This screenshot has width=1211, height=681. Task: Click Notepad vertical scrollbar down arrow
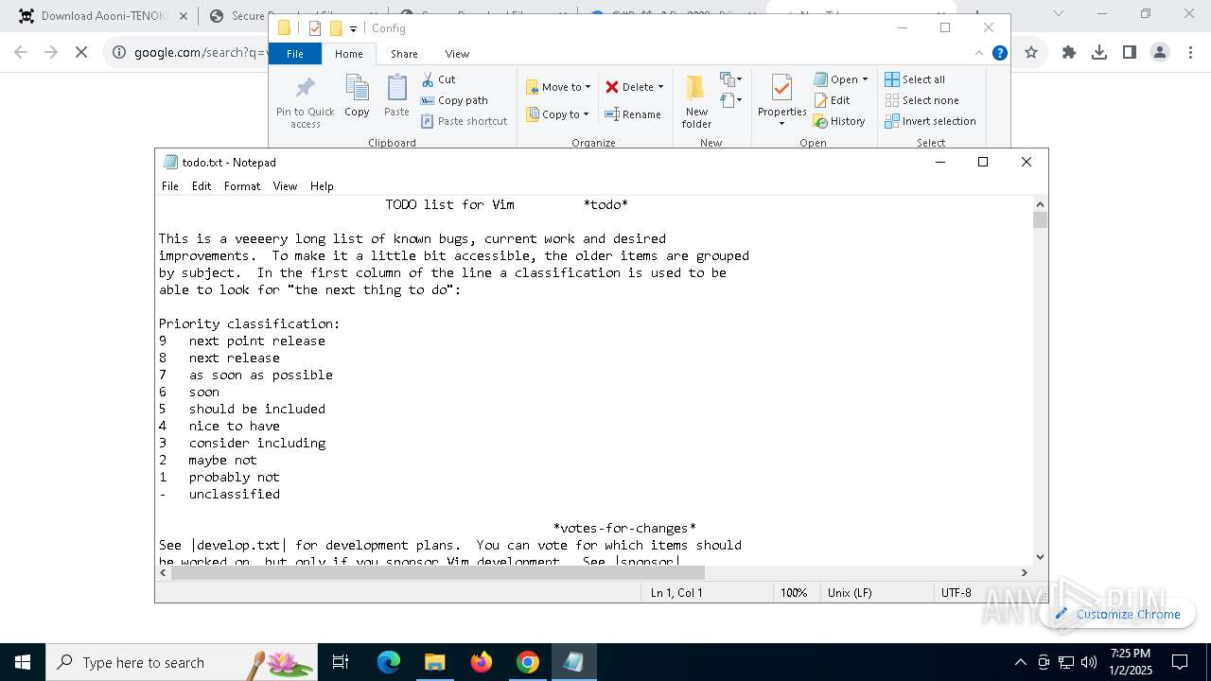(1041, 557)
